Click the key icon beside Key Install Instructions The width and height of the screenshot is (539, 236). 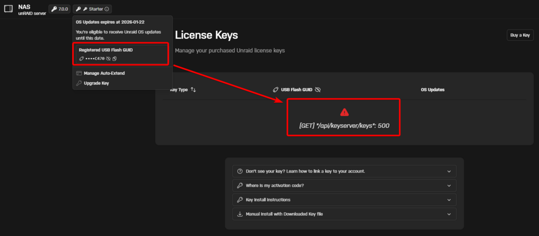240,199
